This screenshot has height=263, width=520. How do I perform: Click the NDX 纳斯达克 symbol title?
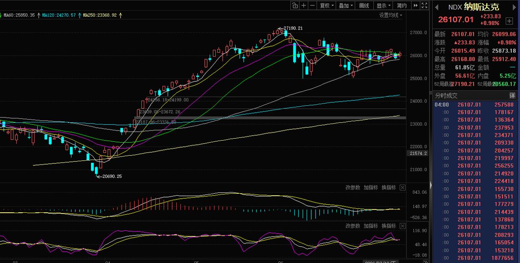[473, 7]
